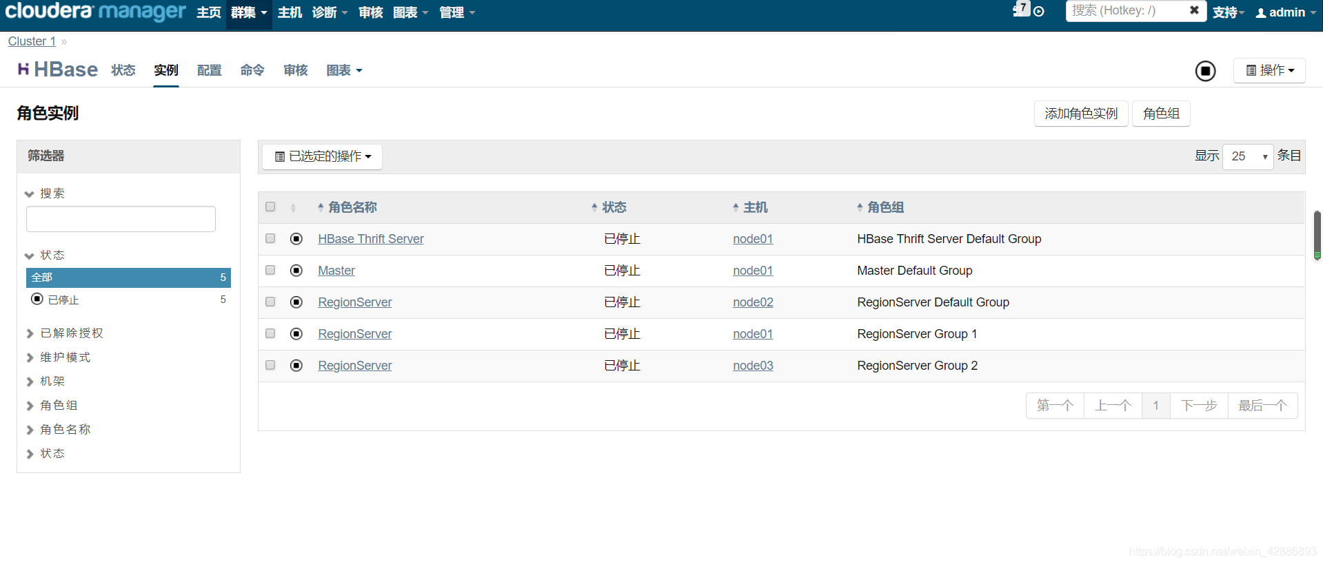The width and height of the screenshot is (1323, 564).
Task: Click the page scrollbar thumb
Action: point(1317,236)
